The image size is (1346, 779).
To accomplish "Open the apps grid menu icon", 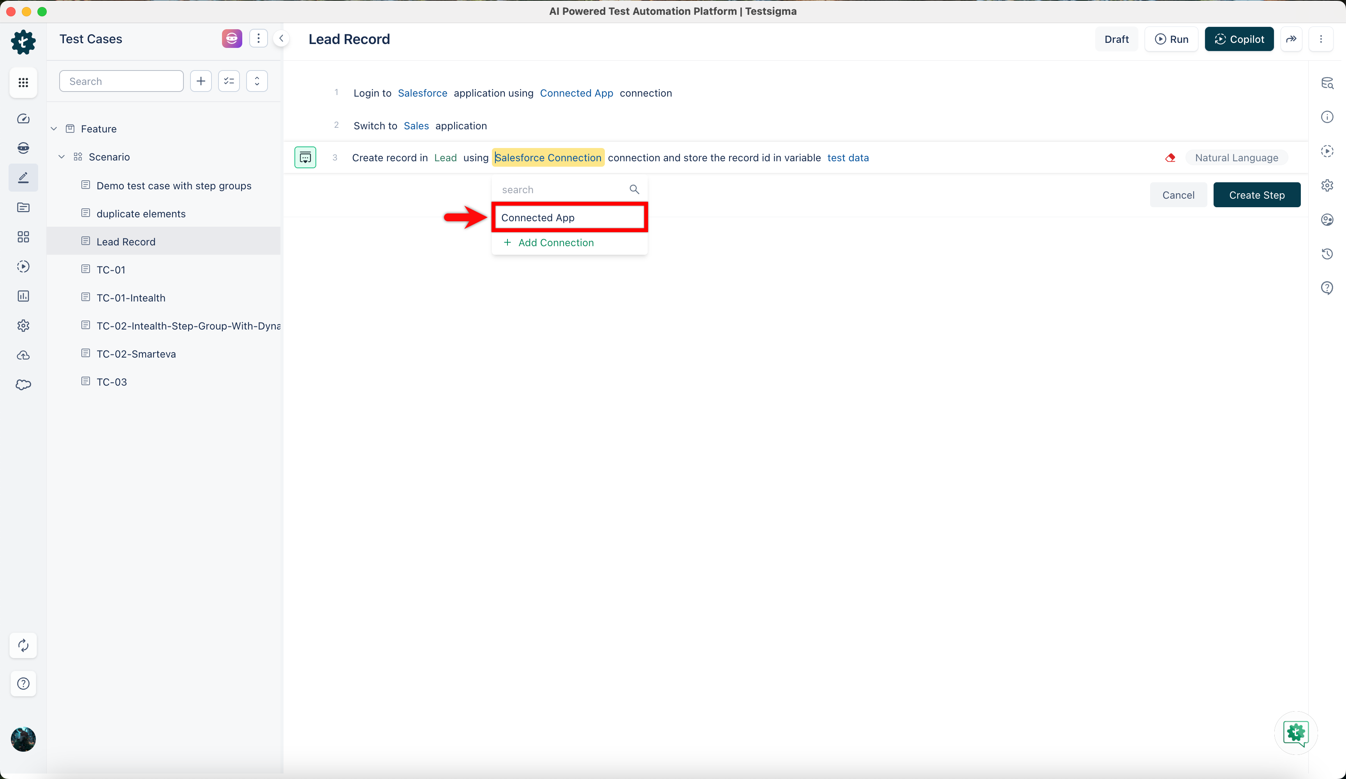I will pos(23,82).
